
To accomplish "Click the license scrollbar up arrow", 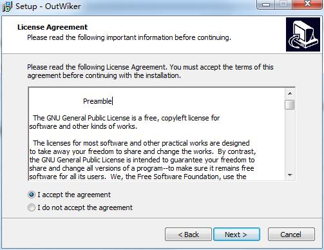I will pyautogui.click(x=290, y=93).
